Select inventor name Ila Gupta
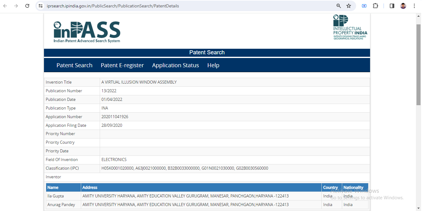Screen dimensions: 423x211 55,196
